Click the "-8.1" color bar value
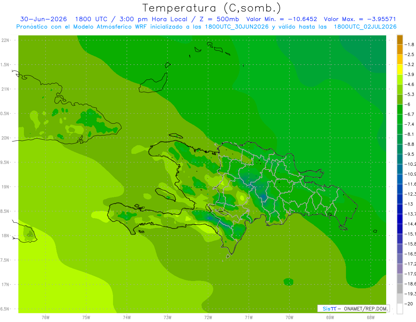This screenshot has height=322, width=416. [x=409, y=134]
